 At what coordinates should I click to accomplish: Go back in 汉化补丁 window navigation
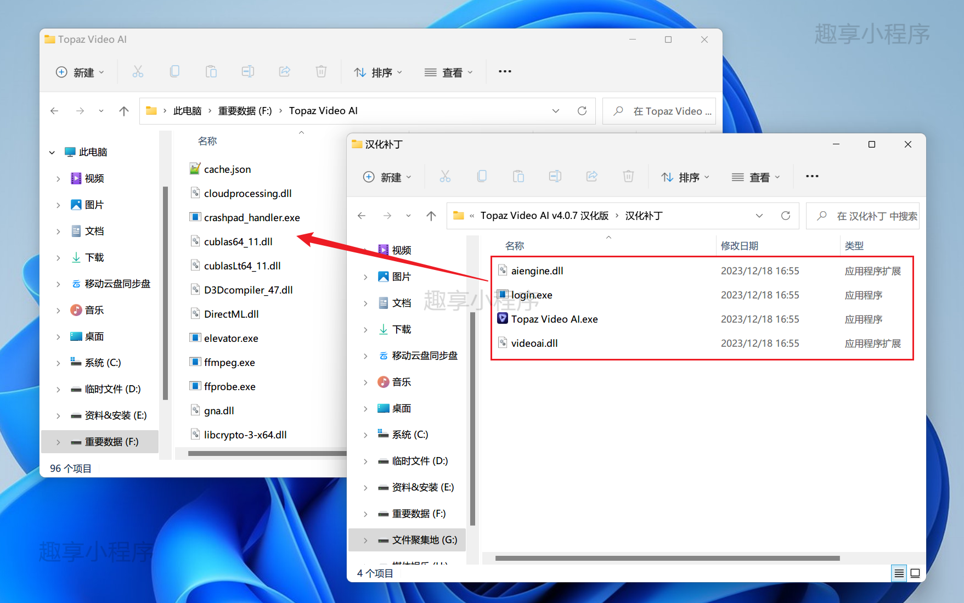[x=362, y=216]
